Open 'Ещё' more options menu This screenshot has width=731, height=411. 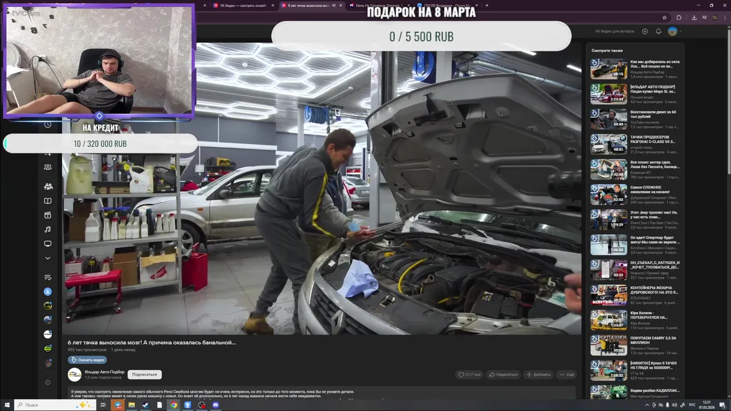567,374
